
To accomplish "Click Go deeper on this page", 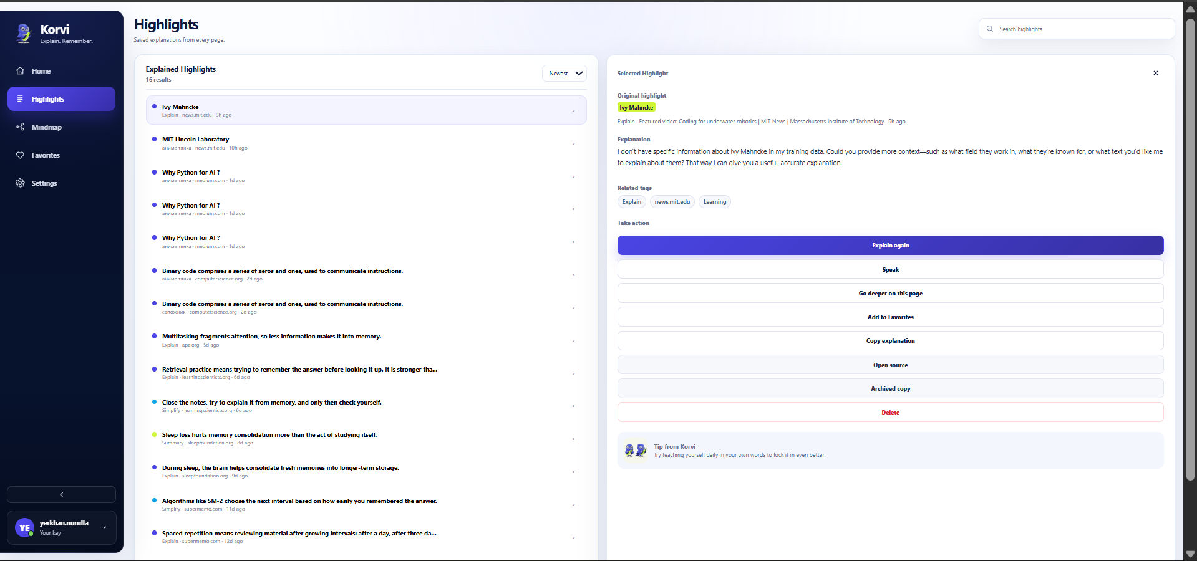I will [x=890, y=293].
